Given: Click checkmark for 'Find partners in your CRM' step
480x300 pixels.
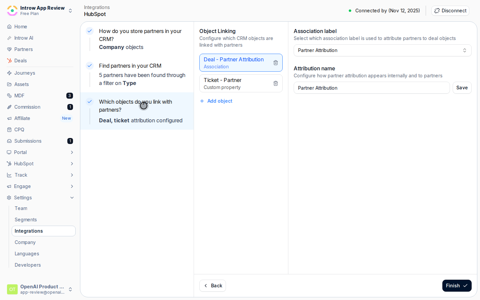Looking at the screenshot, I should [x=90, y=66].
